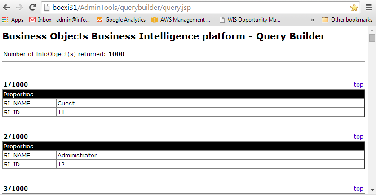
Task: Click the address bar URL field
Action: click(x=200, y=8)
